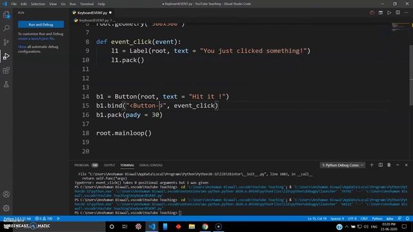413x232 pixels.
Task: Open the Run menu
Action: 73,4
